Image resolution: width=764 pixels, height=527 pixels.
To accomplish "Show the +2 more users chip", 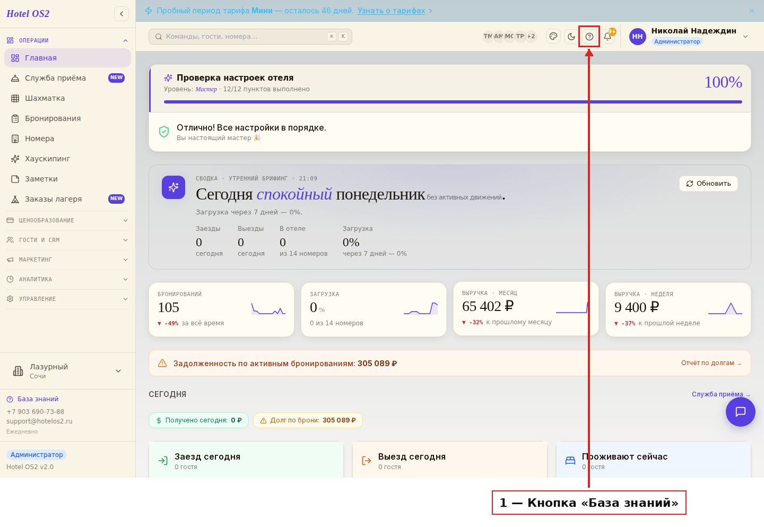I will tap(531, 36).
